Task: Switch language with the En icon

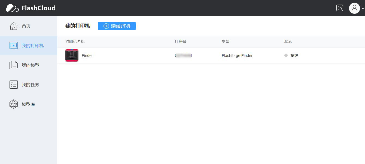Action: click(x=339, y=8)
